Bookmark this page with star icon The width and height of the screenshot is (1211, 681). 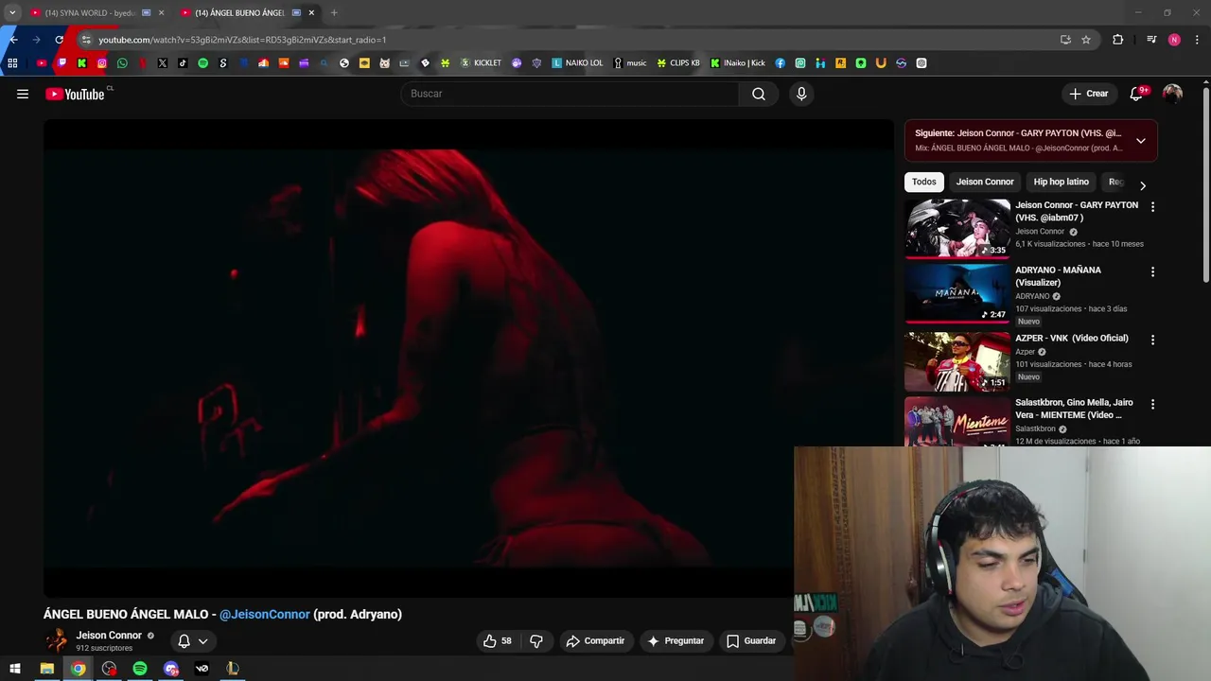pos(1086,40)
